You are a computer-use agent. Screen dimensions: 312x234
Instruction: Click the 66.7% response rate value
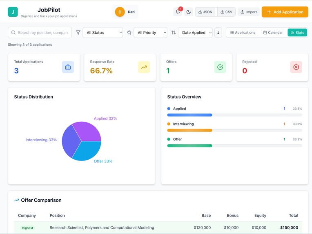pos(101,71)
